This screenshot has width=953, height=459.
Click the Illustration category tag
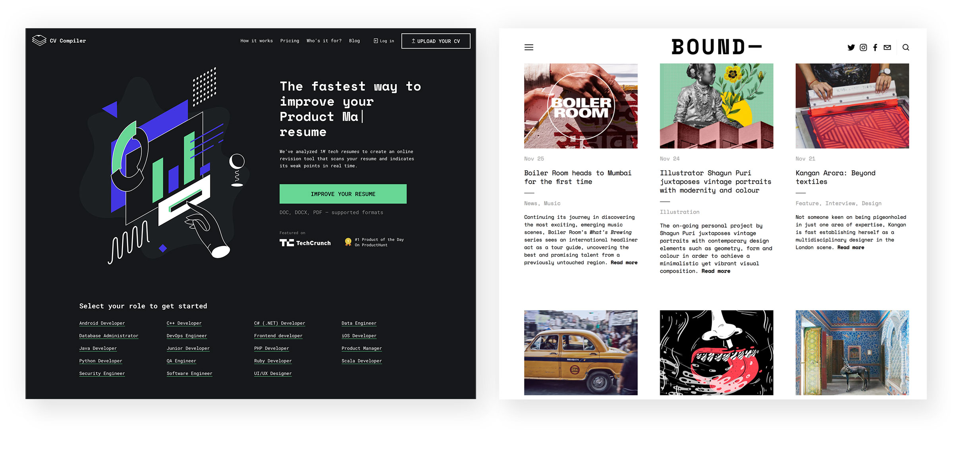(x=680, y=212)
